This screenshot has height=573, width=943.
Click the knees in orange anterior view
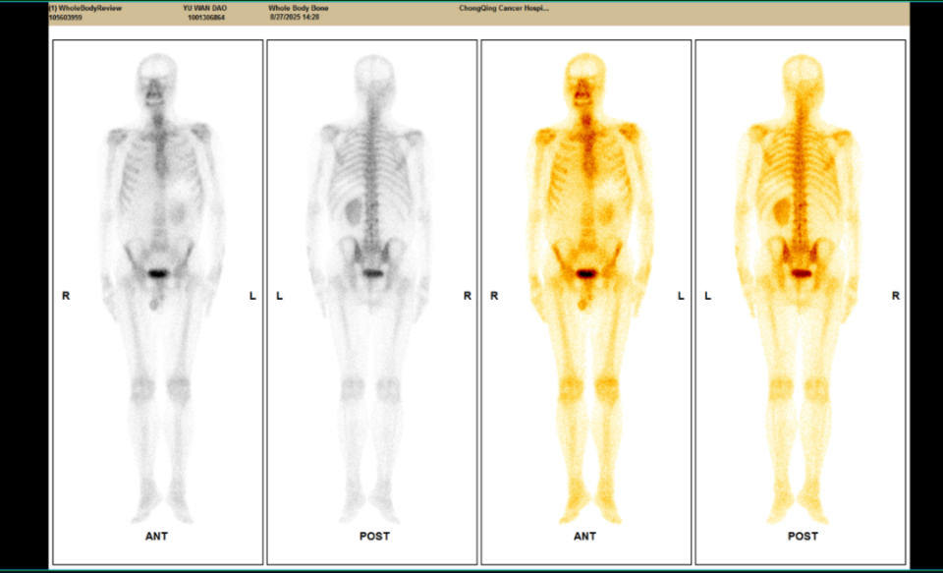(586, 389)
